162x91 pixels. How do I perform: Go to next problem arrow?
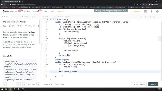pos(38,84)
